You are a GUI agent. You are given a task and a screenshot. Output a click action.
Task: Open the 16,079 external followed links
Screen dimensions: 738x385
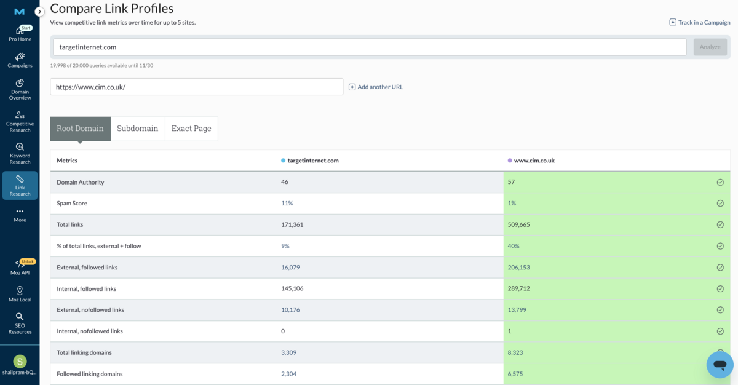pyautogui.click(x=290, y=268)
